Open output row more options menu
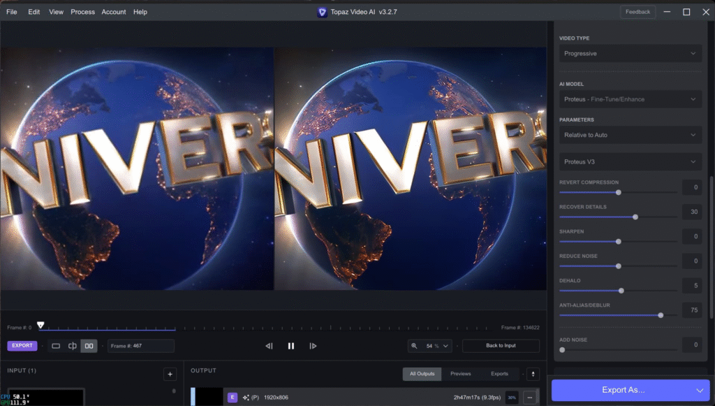This screenshot has height=406, width=715. [x=529, y=398]
